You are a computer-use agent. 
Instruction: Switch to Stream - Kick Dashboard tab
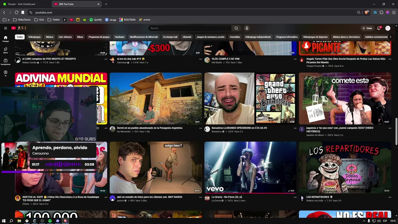25,4
